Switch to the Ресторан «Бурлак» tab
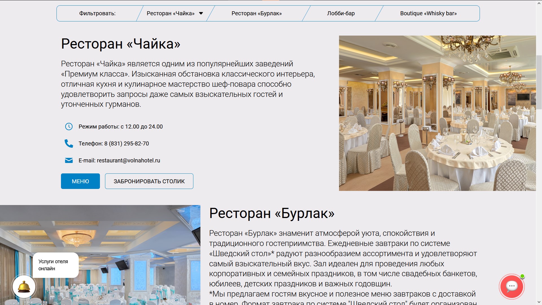This screenshot has width=542, height=305. click(256, 13)
